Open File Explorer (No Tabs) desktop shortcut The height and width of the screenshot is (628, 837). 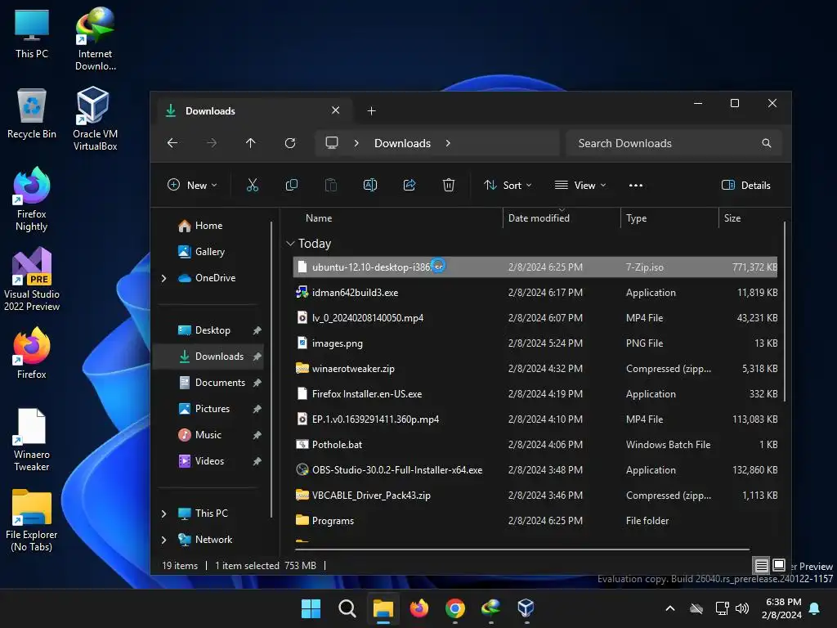point(32,519)
